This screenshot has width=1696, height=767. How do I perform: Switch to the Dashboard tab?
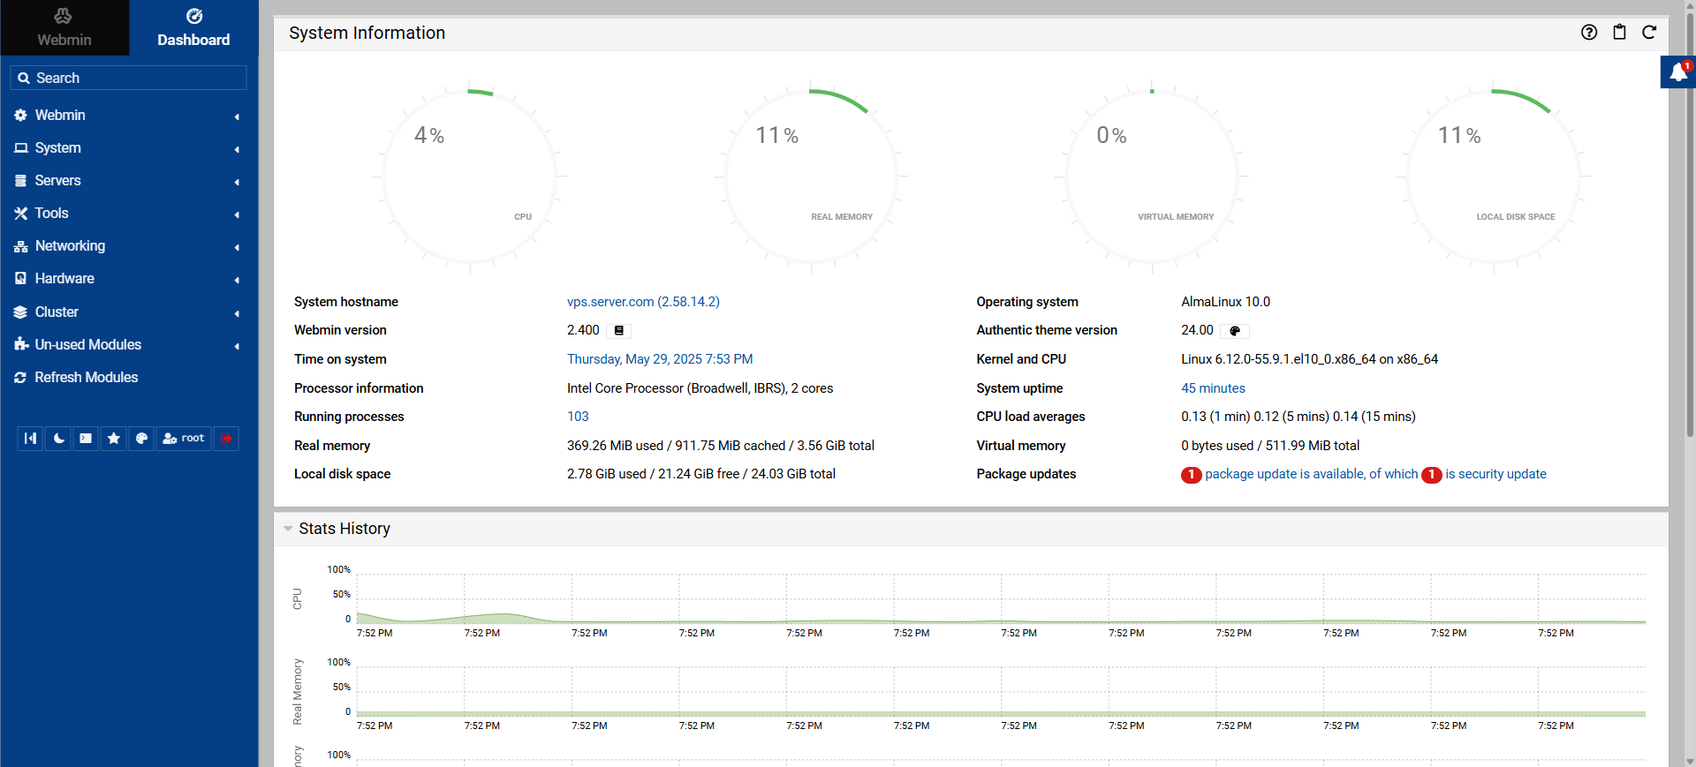193,27
